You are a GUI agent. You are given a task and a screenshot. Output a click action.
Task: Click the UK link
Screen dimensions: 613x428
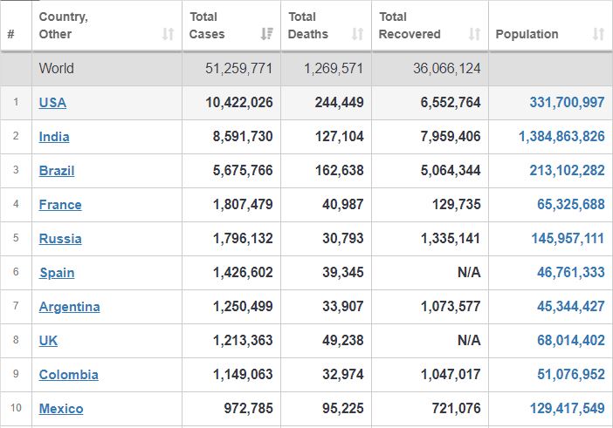(x=48, y=341)
